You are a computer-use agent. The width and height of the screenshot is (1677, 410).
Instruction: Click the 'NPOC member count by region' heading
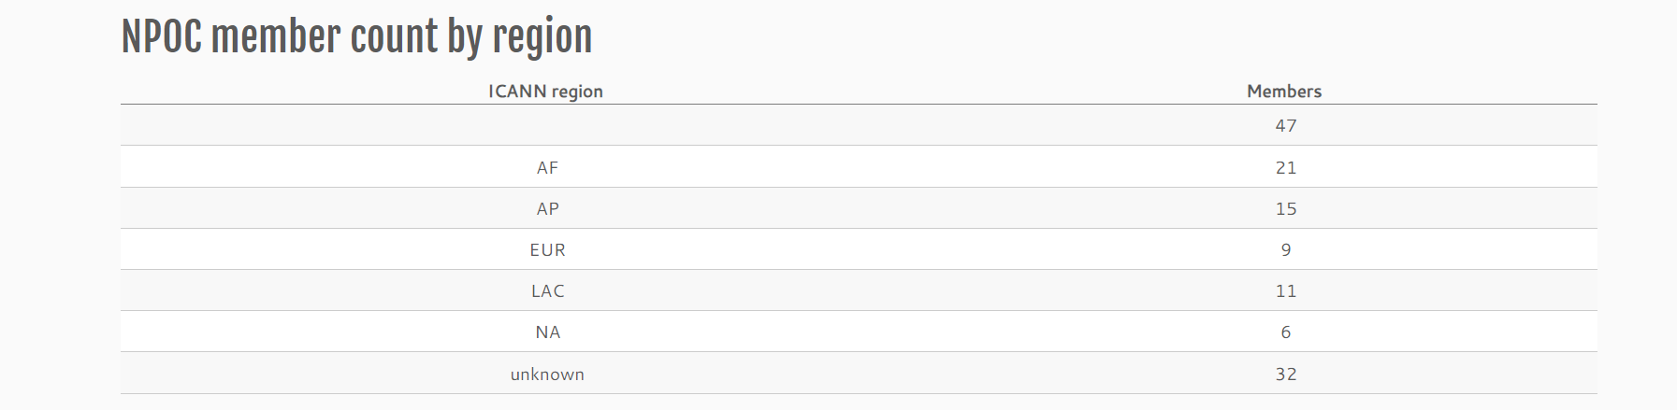pos(356,37)
